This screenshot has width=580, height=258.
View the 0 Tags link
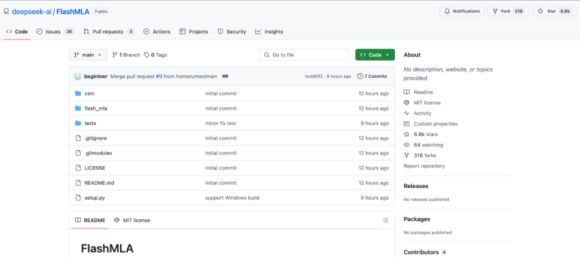pyautogui.click(x=156, y=55)
